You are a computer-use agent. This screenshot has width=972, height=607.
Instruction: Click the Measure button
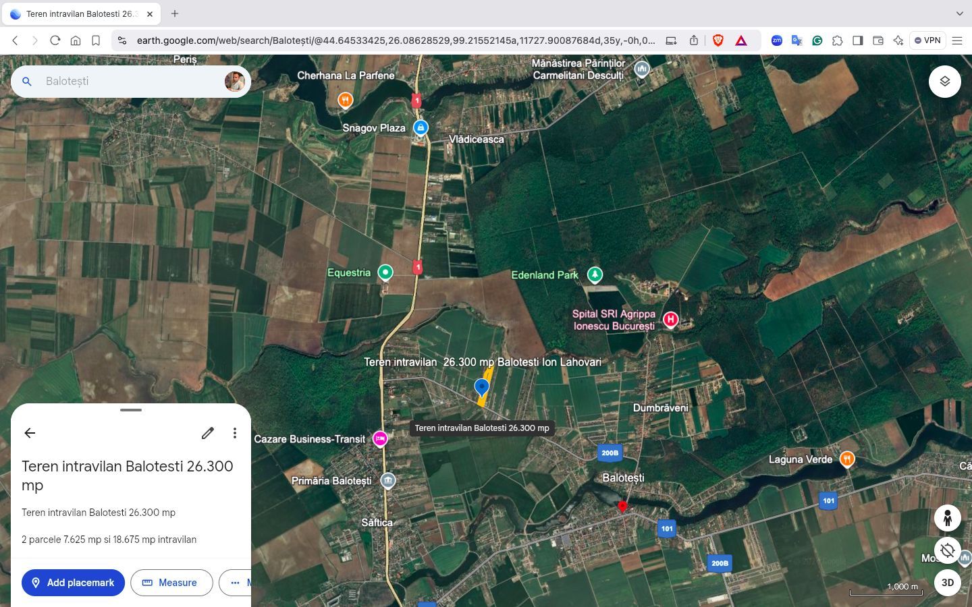[171, 583]
